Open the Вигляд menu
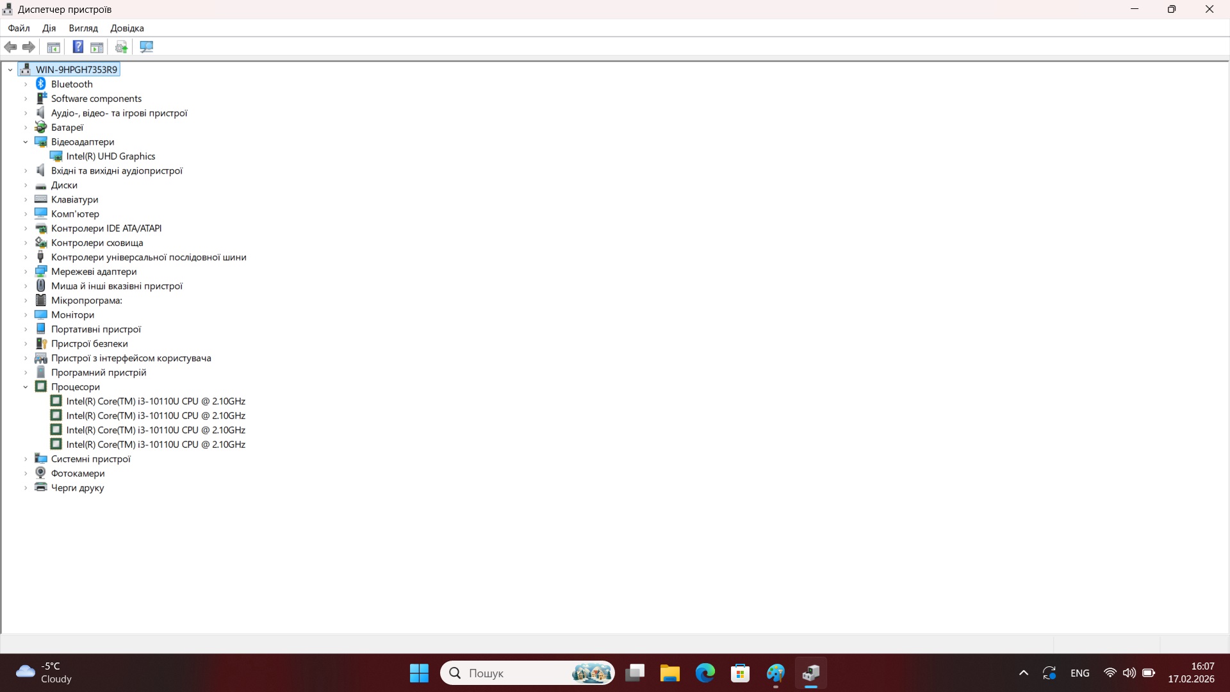Viewport: 1230px width, 692px height. coord(83,28)
